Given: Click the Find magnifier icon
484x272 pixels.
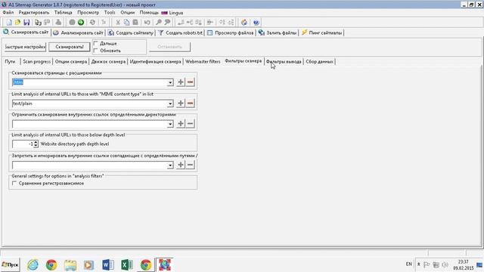Looking at the screenshot, I should point(158,22).
